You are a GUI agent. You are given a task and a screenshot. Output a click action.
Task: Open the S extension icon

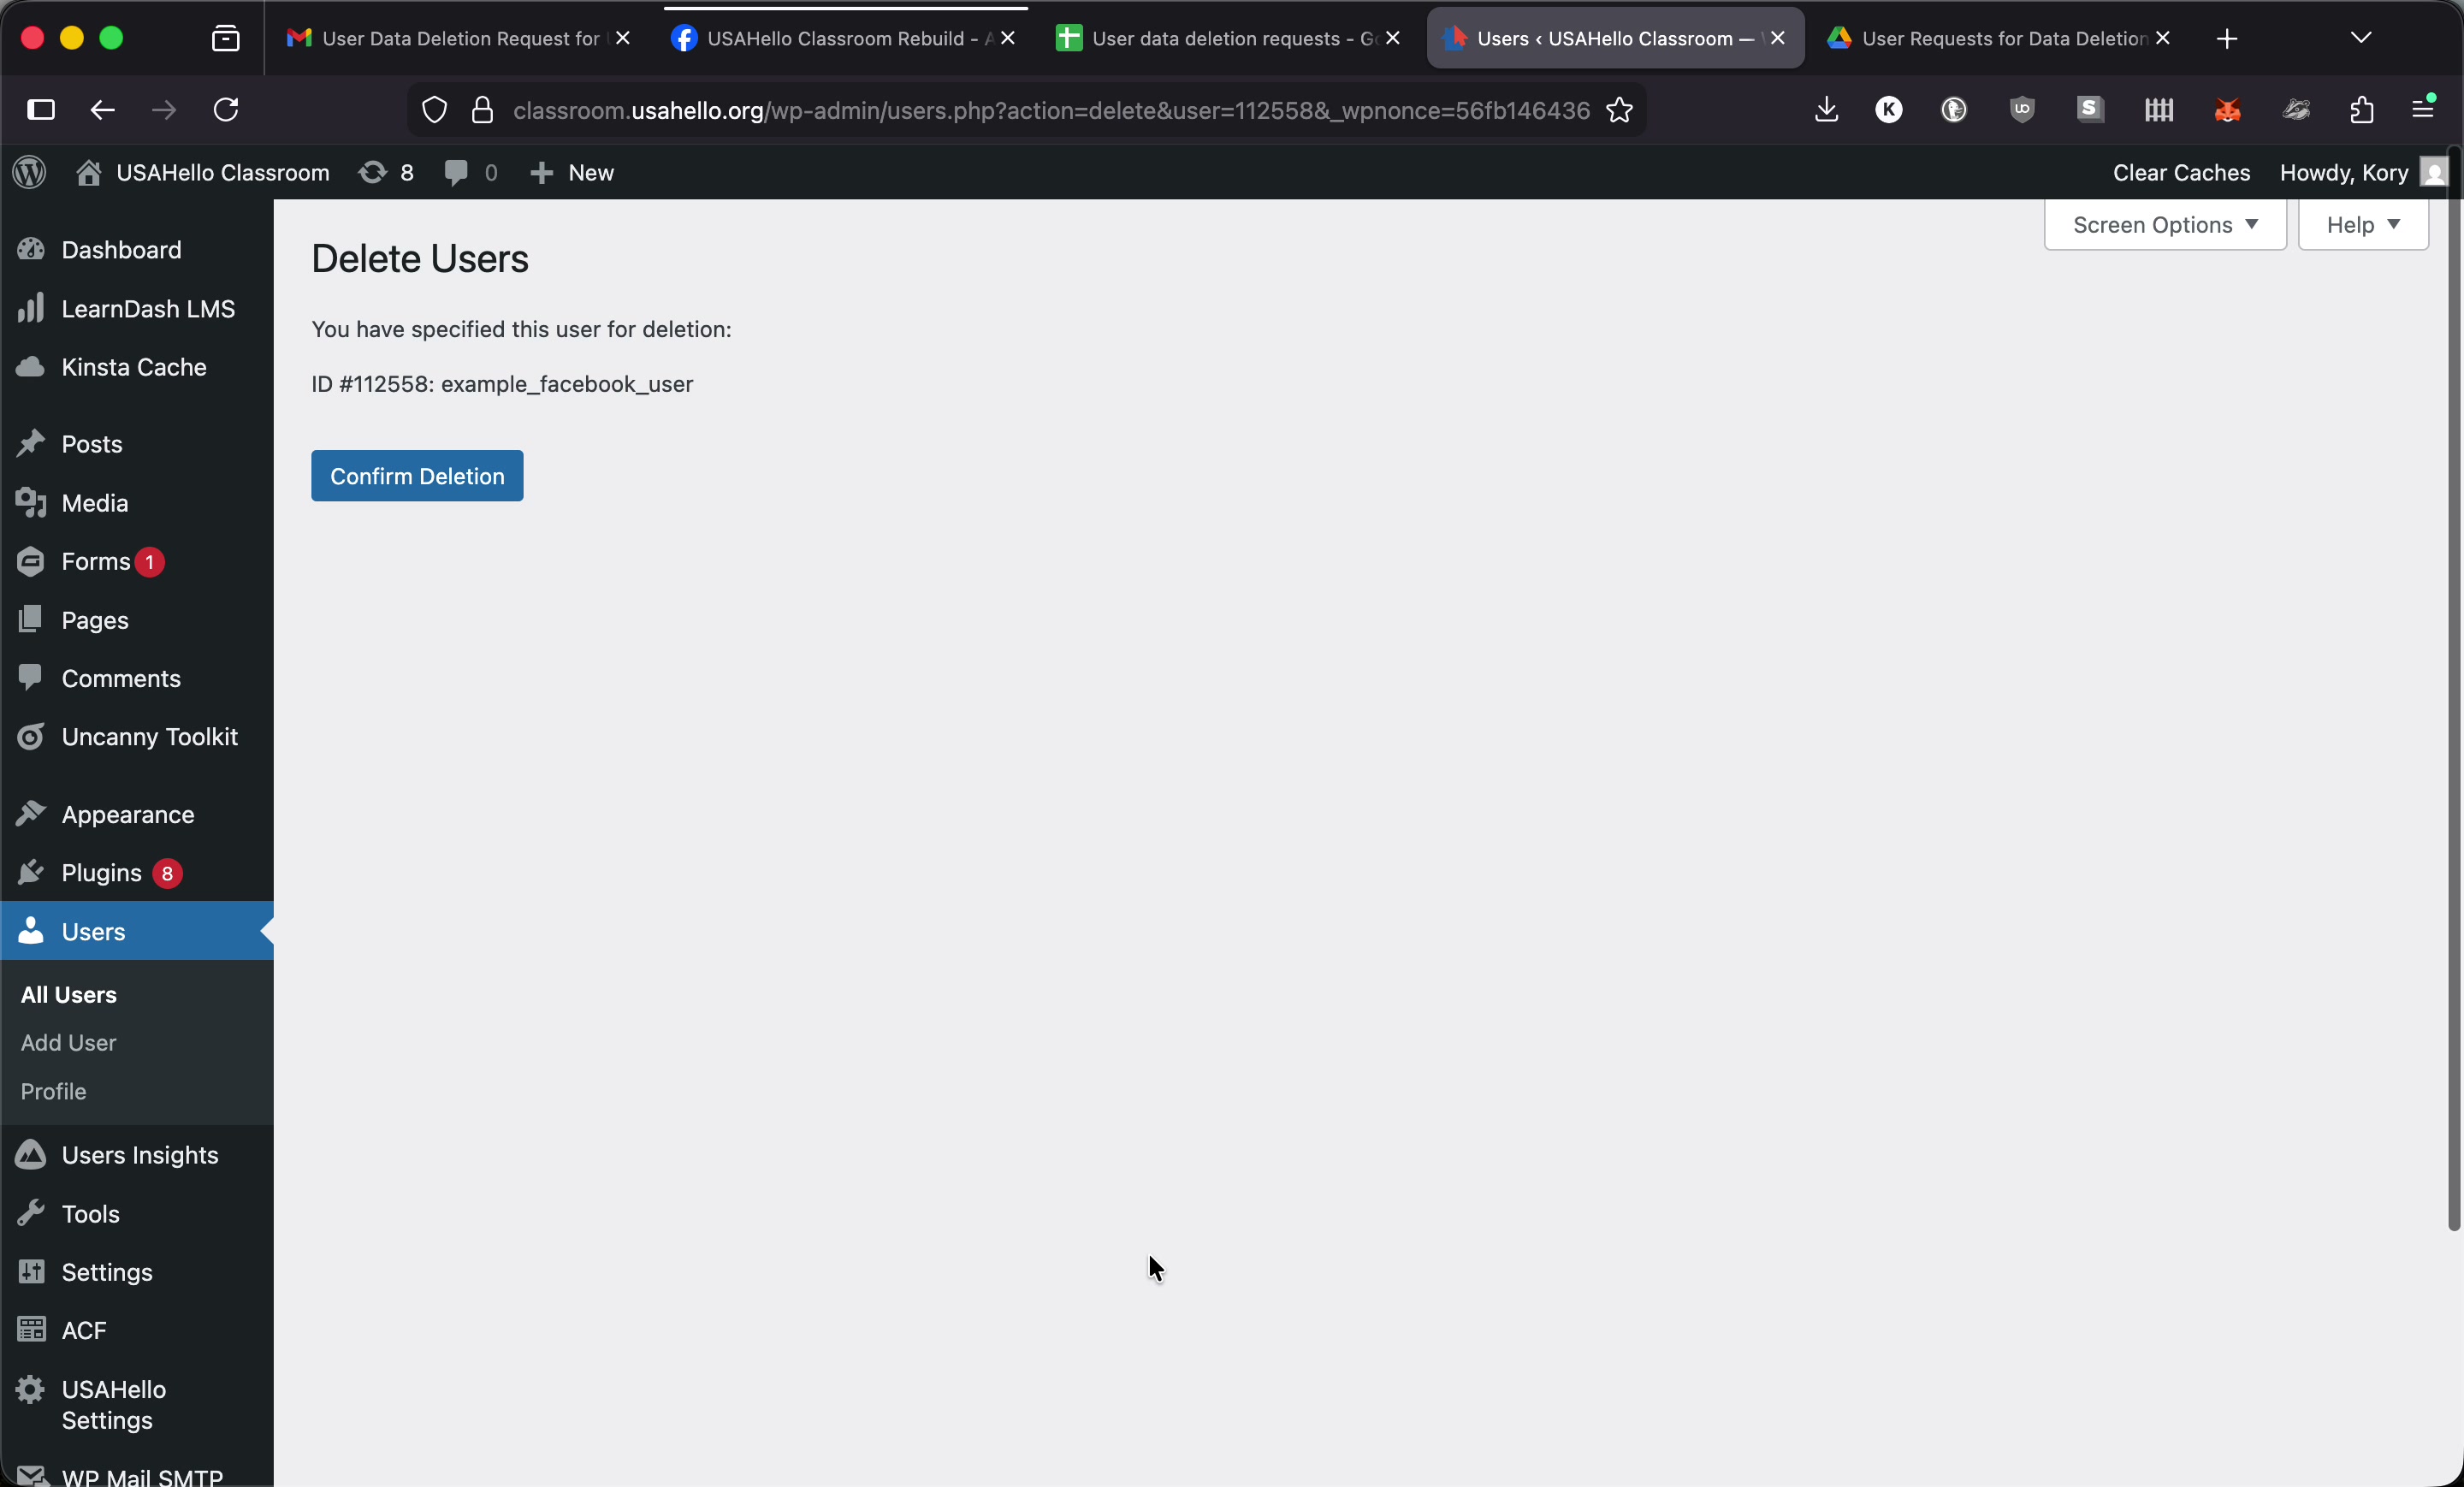click(x=2090, y=110)
